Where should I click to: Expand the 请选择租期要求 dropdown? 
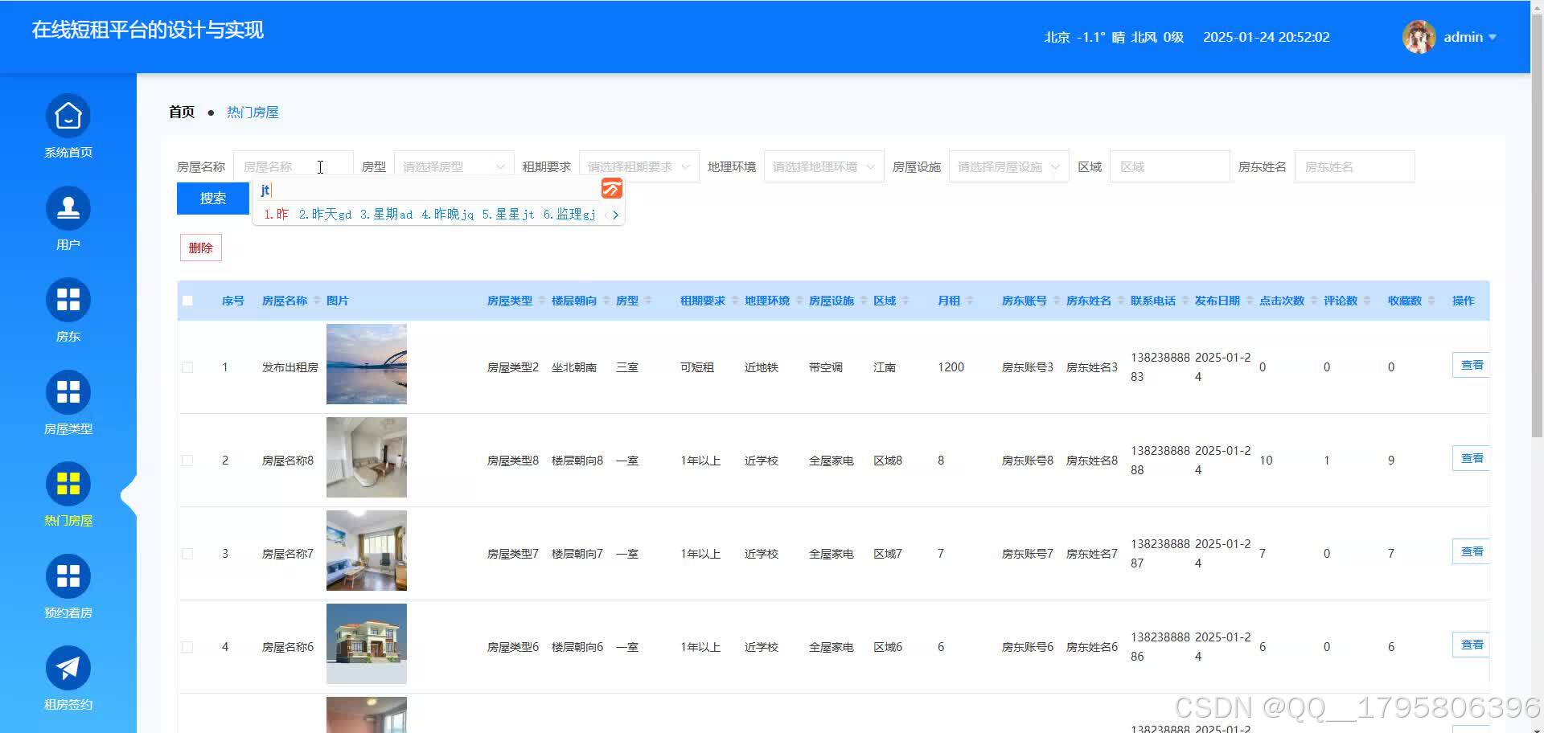(639, 166)
